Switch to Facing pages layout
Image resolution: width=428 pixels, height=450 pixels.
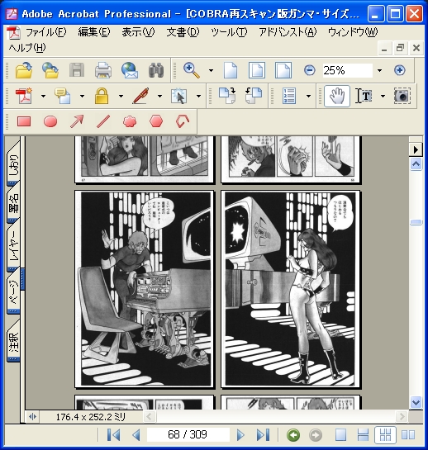[408, 435]
